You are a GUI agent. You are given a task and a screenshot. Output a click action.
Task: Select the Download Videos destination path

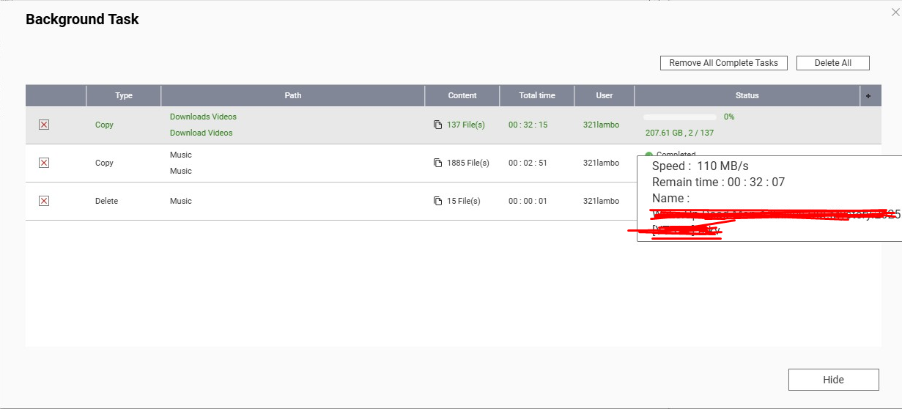click(x=202, y=133)
